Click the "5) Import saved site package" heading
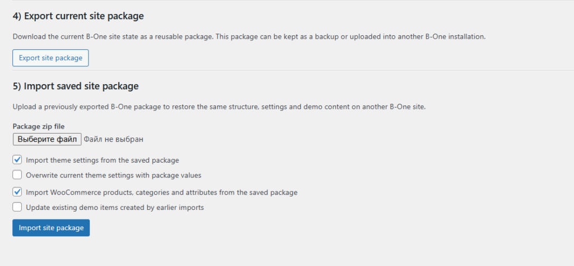 (x=75, y=86)
